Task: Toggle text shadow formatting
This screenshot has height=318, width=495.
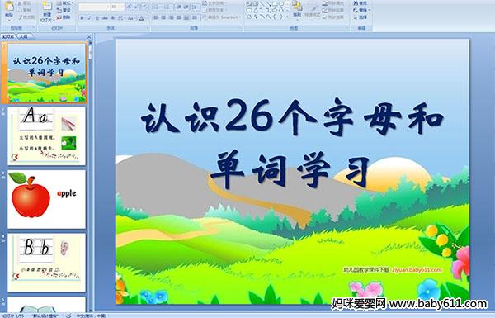Action: (x=113, y=18)
